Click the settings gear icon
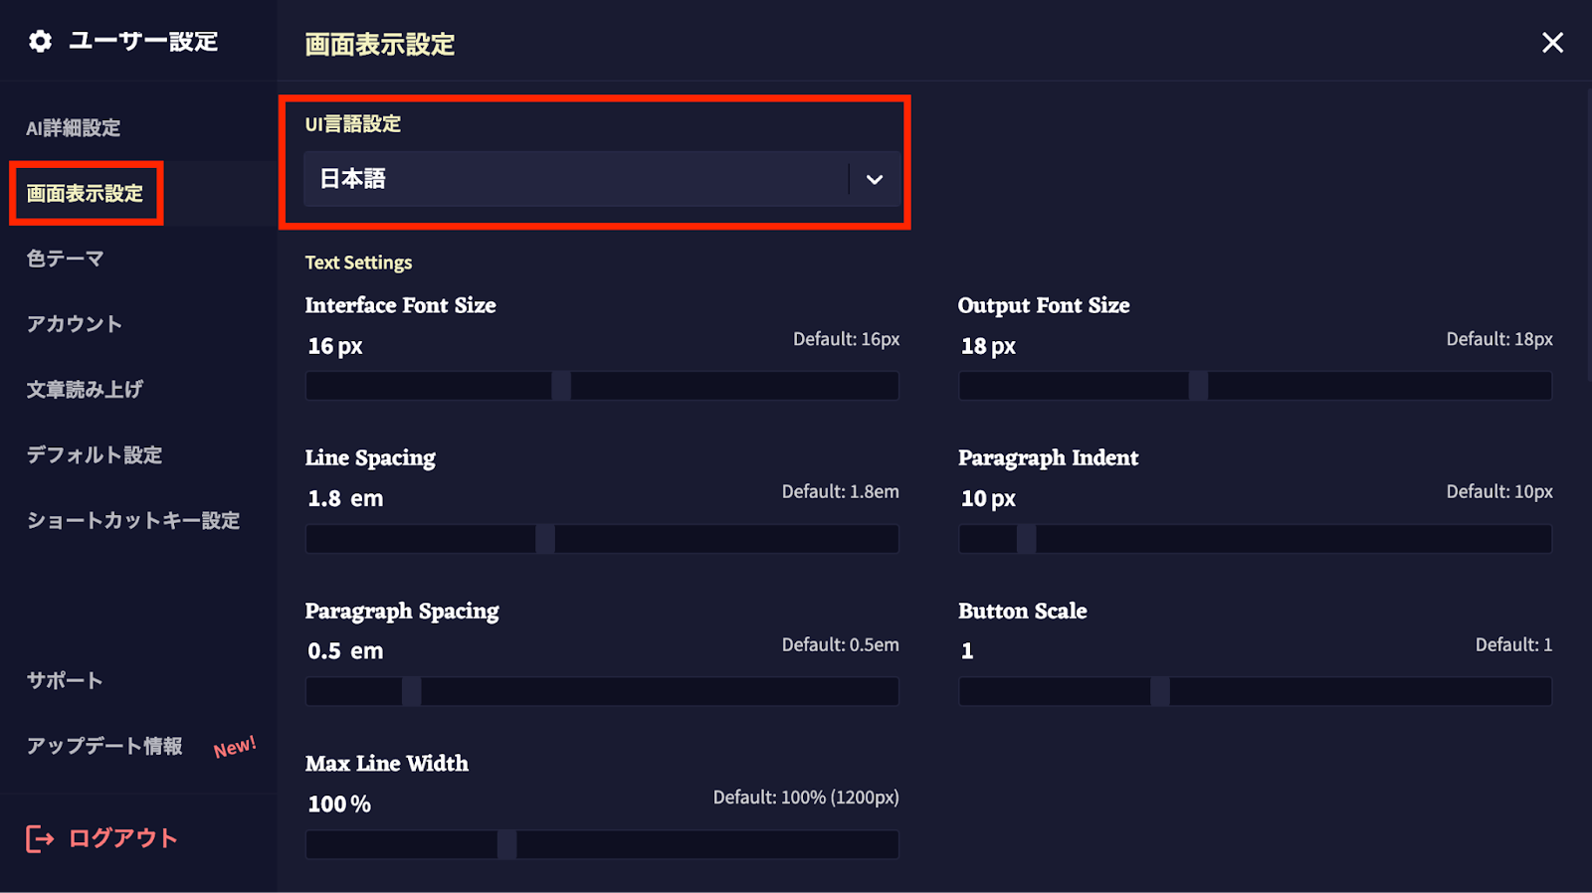 [40, 42]
